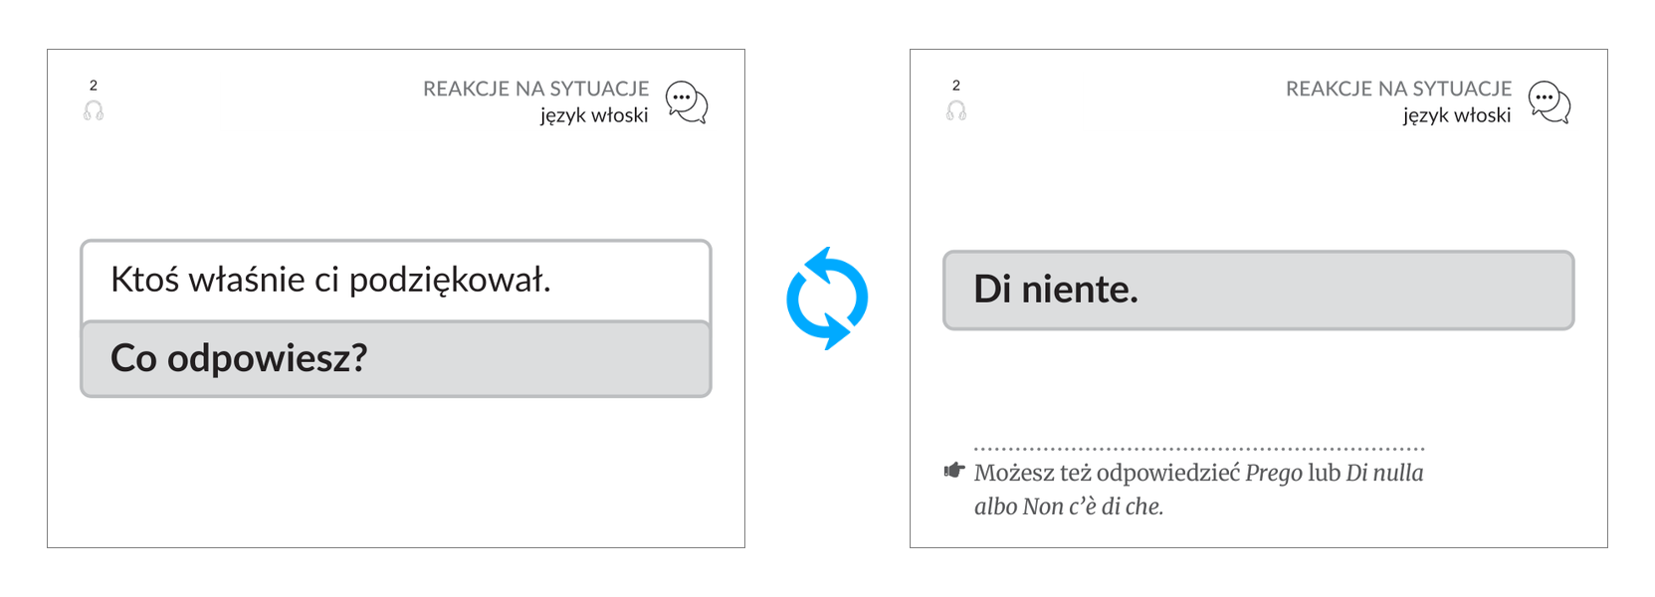Image resolution: width=1655 pixels, height=597 pixels.
Task: Click 'język włoski' label on left card
Action: pos(594,115)
